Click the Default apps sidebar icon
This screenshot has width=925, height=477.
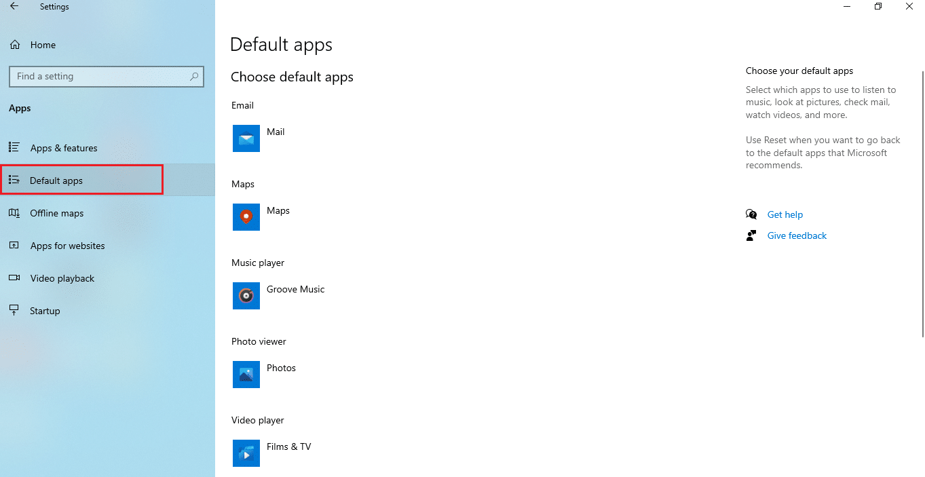(x=14, y=180)
